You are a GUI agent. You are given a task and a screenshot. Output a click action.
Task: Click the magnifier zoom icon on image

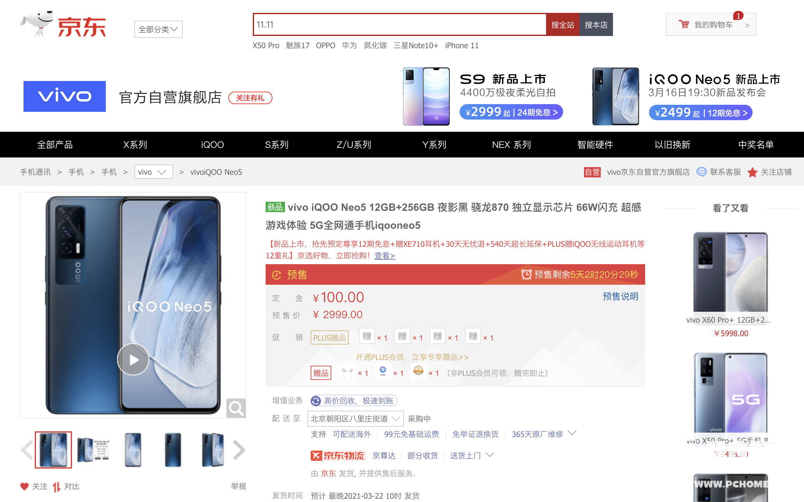click(x=236, y=408)
